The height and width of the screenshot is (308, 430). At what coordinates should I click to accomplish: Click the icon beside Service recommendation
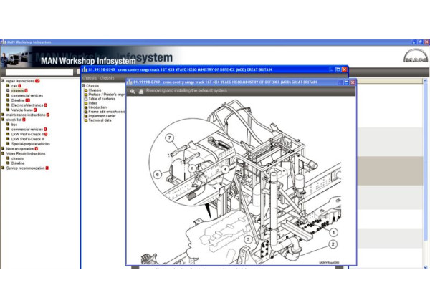[3, 168]
